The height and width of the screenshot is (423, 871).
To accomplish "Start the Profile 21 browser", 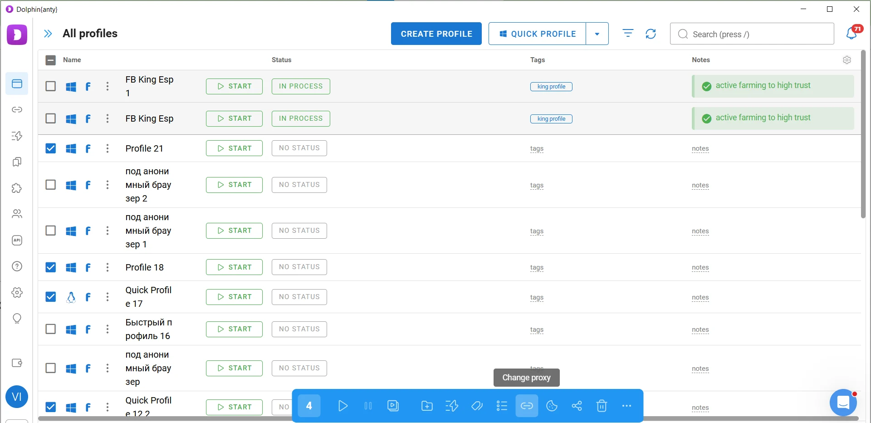I will (x=234, y=148).
